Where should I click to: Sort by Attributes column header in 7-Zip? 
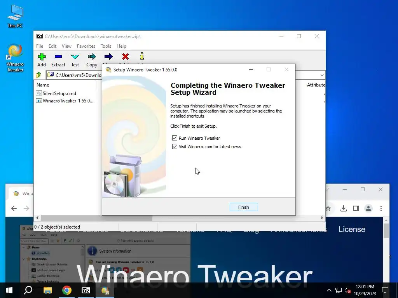[x=316, y=85]
